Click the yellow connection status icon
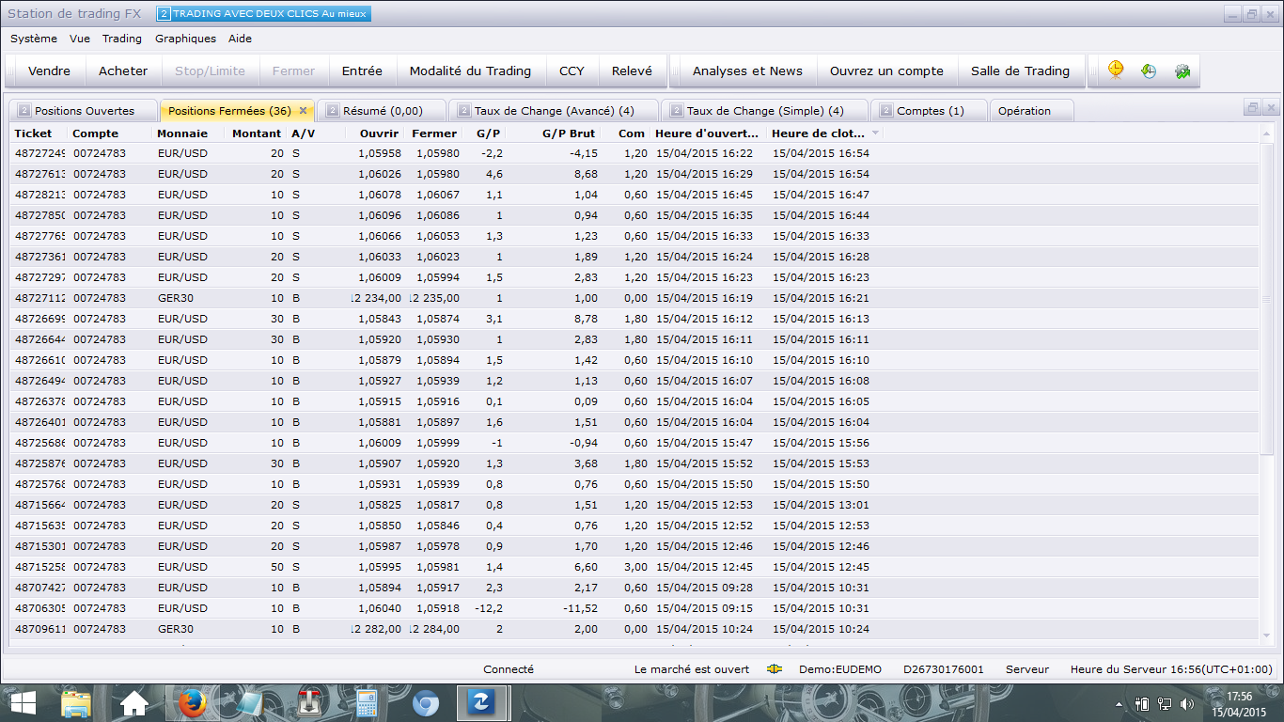 click(x=775, y=669)
